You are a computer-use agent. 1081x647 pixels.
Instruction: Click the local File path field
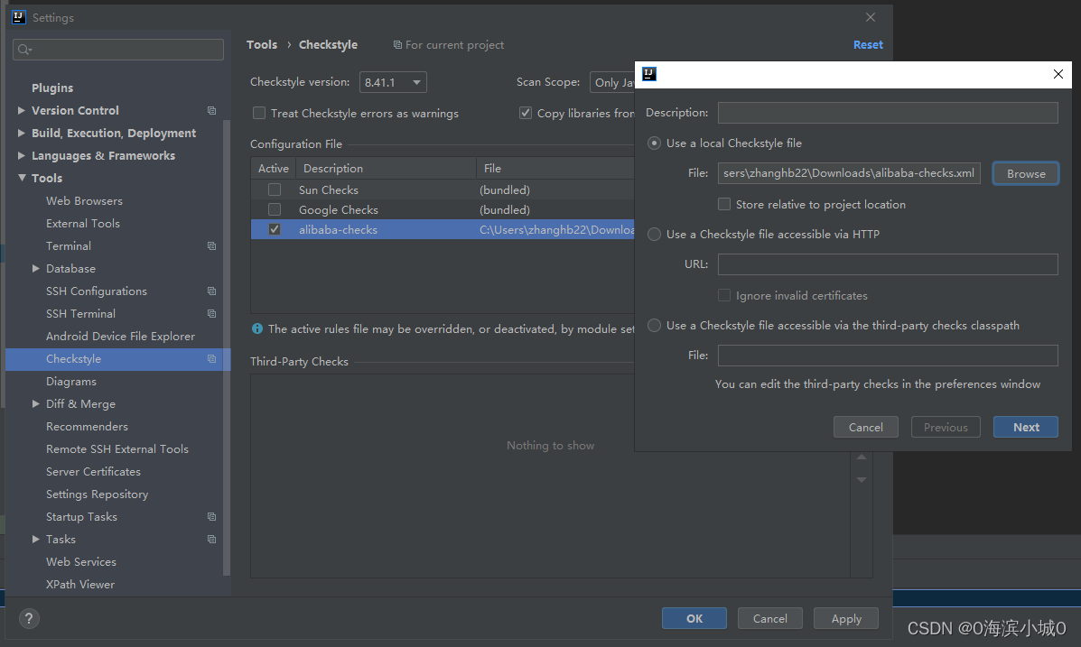pyautogui.click(x=849, y=173)
